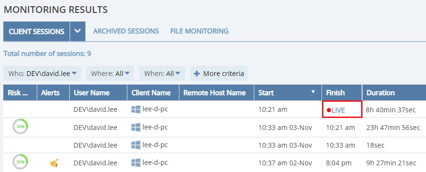Screen dimensions: 426x172
Task: Open the Who: DEV\david.lee filter dropdown
Action: click(x=42, y=74)
